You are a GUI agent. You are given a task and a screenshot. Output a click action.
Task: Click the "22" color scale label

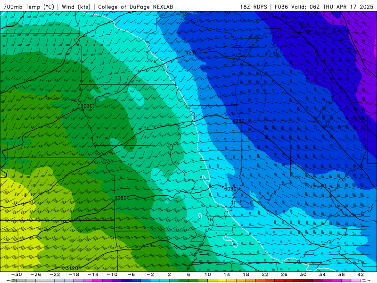point(265,275)
